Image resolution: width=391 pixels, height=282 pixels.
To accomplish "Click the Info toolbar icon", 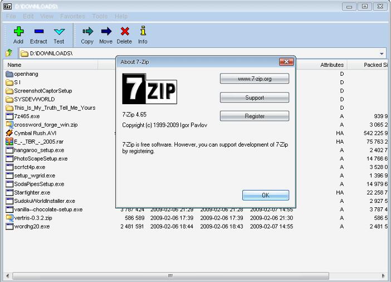I will pyautogui.click(x=143, y=31).
